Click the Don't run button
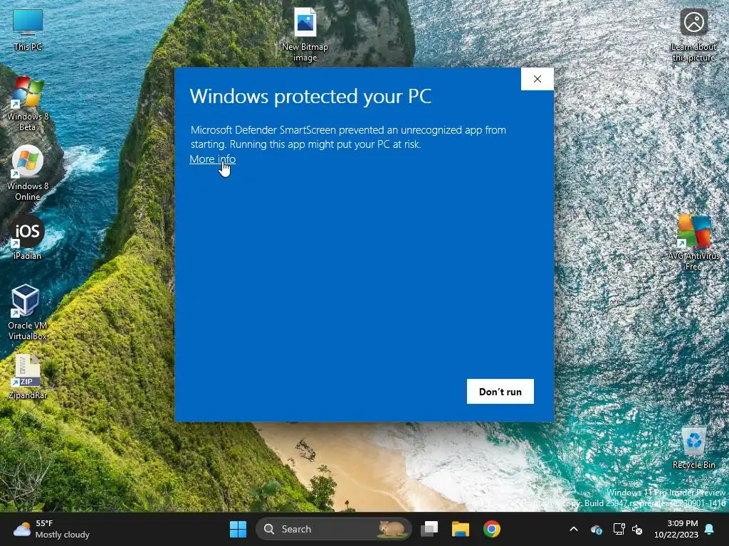The image size is (729, 546). [500, 392]
